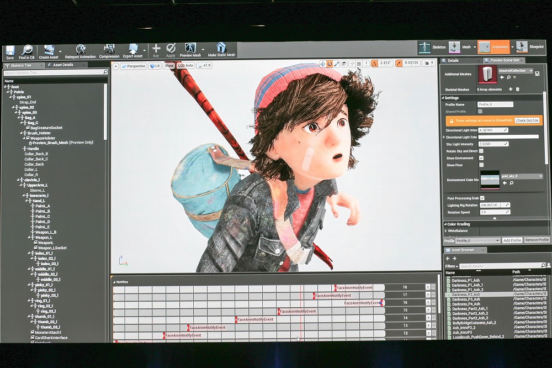Toggle rotation snap triangle icon
This screenshot has width=552, height=368.
pyautogui.click(x=374, y=64)
